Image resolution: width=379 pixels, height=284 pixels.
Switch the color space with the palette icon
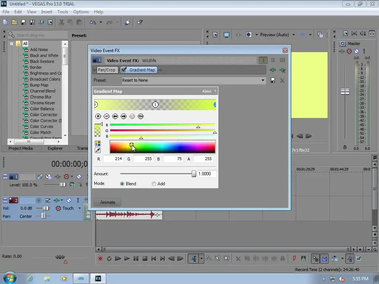point(98,143)
